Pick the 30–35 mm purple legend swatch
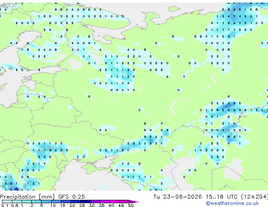The height and width of the screenshot is (207, 268). click(x=95, y=202)
